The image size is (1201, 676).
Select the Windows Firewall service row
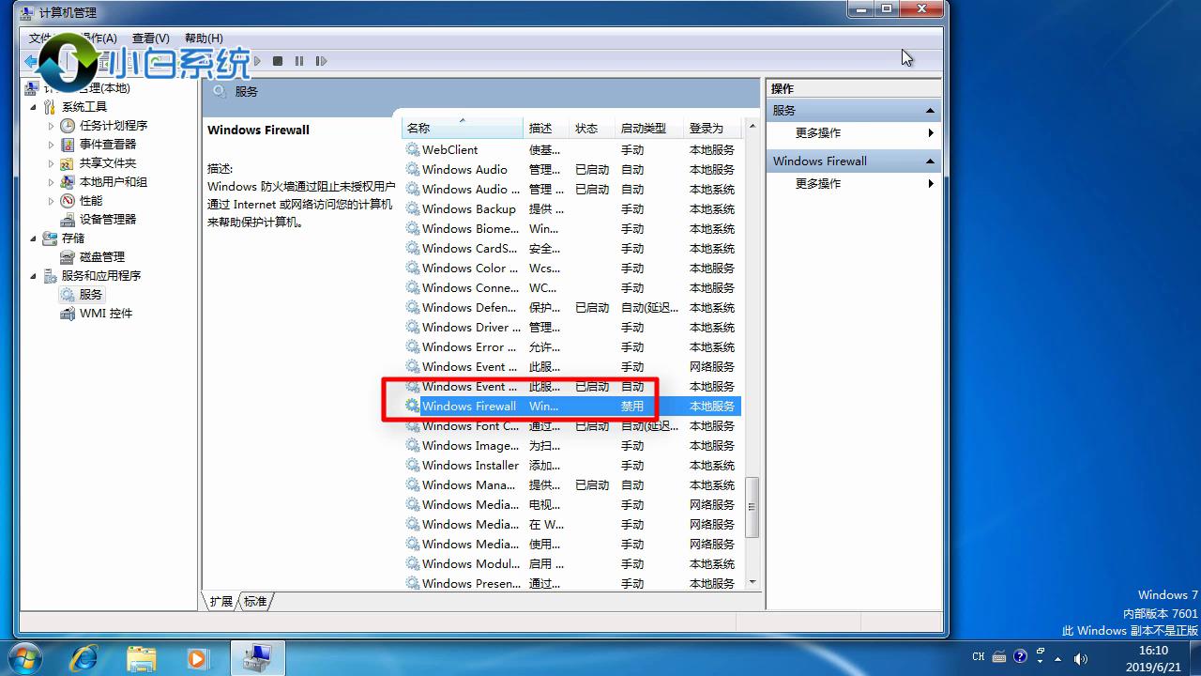[572, 406]
